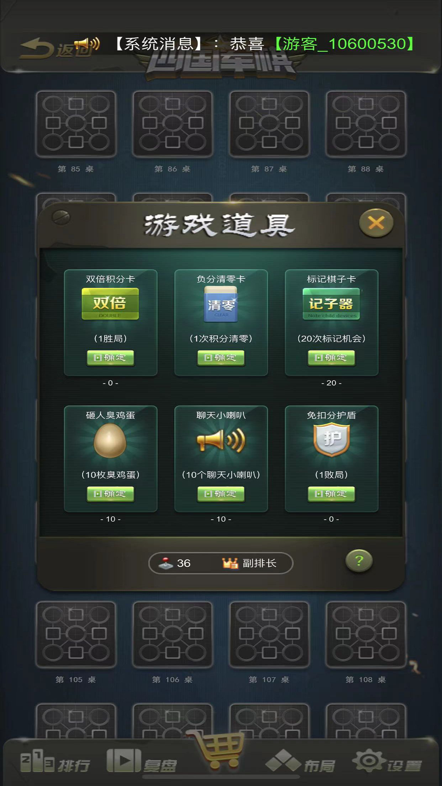The height and width of the screenshot is (786, 442).
Task: Select the 清零 clear card icon
Action: pos(221,304)
